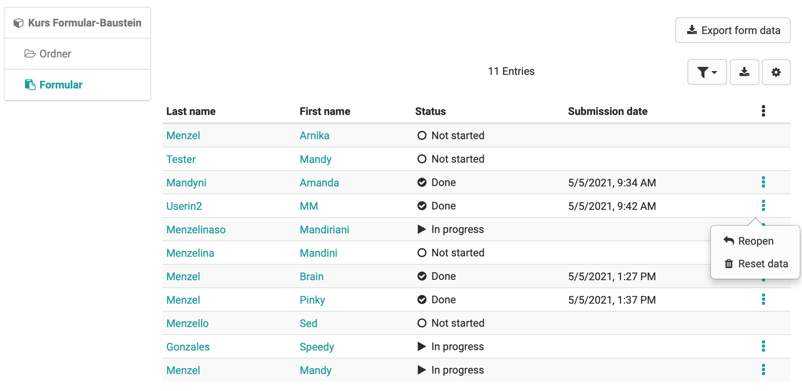Screen dimensions: 802x391
Task: Sort by Last name column header
Action: point(191,112)
